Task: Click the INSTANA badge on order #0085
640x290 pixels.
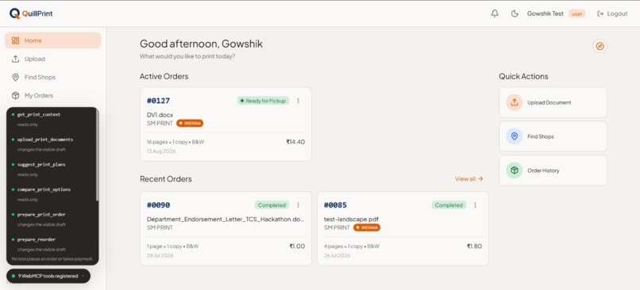Action: 367,227
